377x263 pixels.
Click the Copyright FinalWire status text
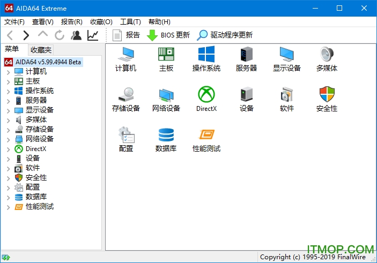click(x=313, y=257)
